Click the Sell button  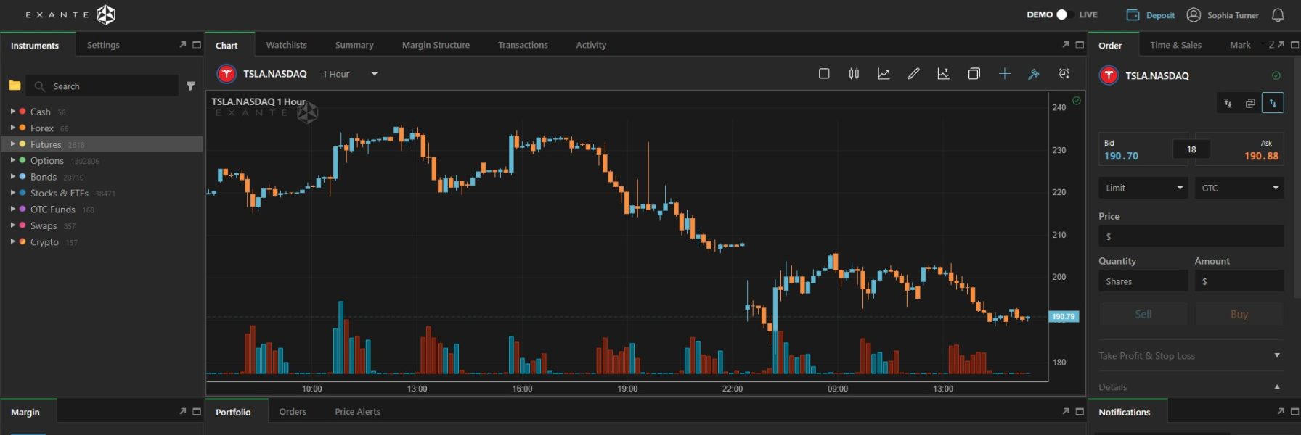click(x=1143, y=314)
